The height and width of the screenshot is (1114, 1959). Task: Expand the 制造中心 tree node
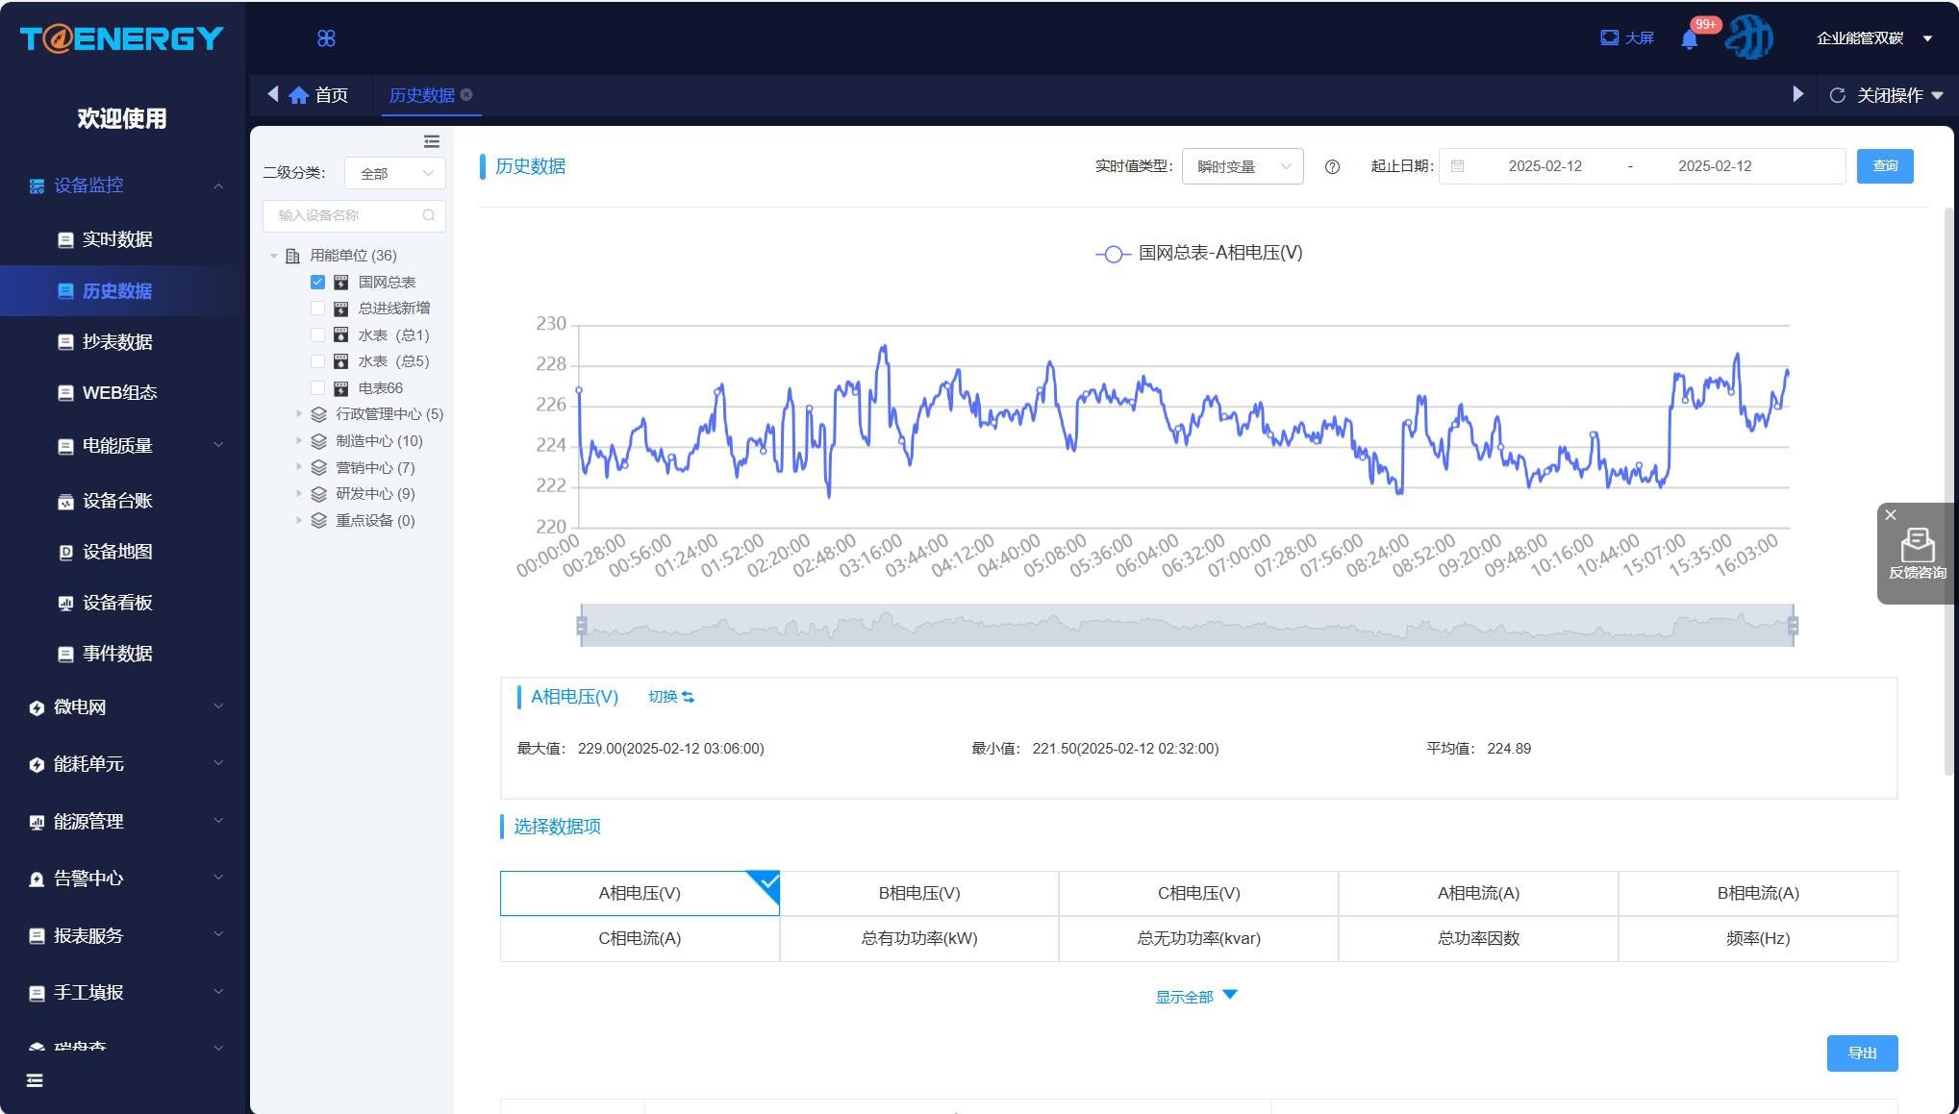click(299, 441)
